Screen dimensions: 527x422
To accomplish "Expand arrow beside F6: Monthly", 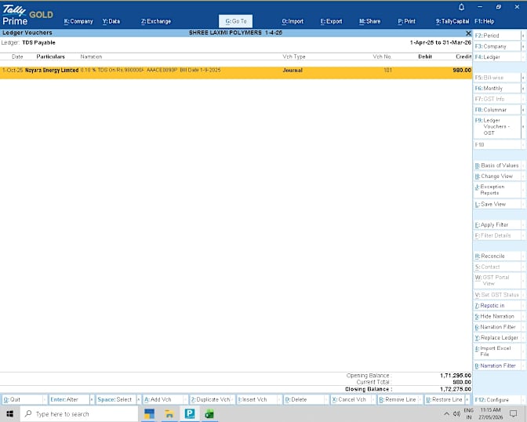I will click(523, 88).
